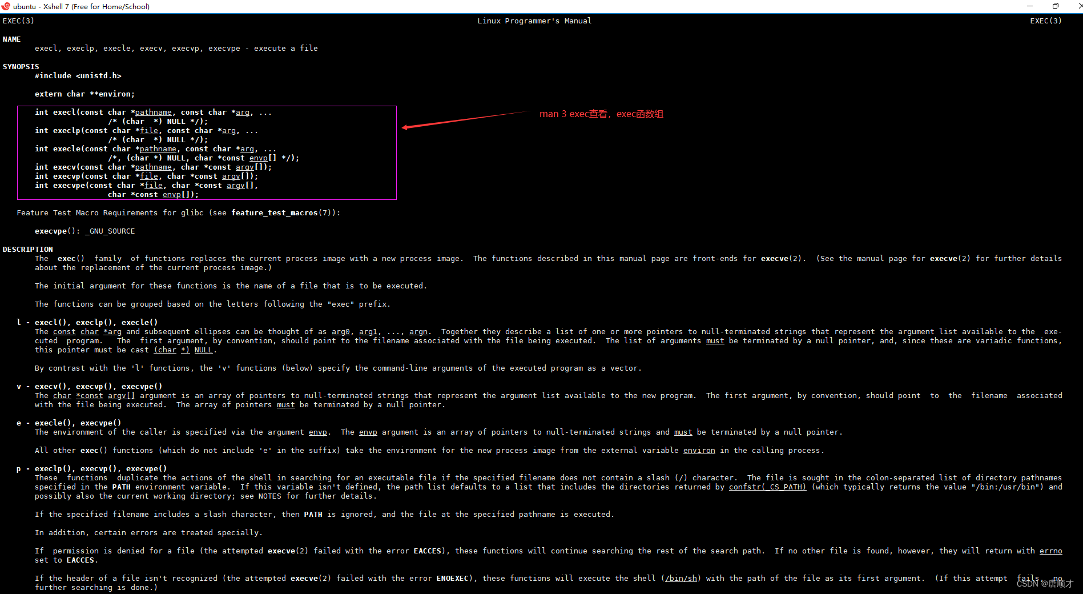
Task: Click the "exec" prefix quoted text
Action: [341, 304]
